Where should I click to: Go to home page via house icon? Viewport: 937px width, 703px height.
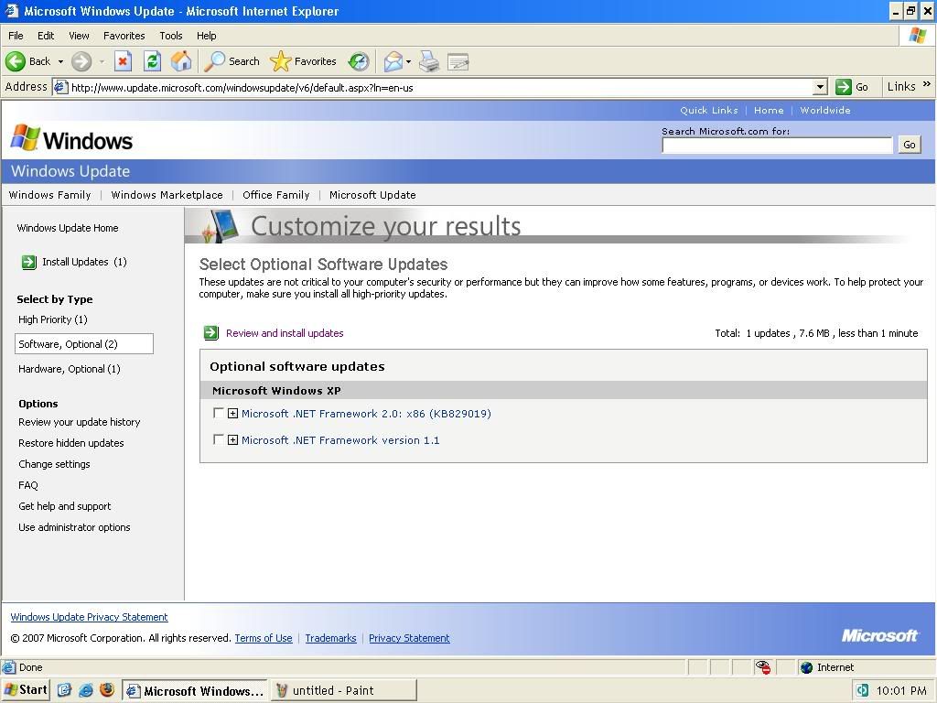point(181,61)
